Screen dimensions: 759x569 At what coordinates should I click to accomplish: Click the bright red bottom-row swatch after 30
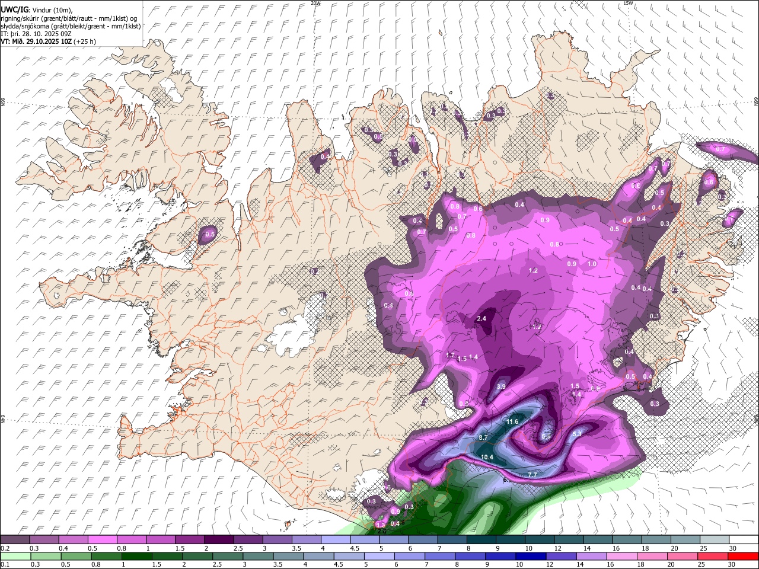click(x=743, y=556)
